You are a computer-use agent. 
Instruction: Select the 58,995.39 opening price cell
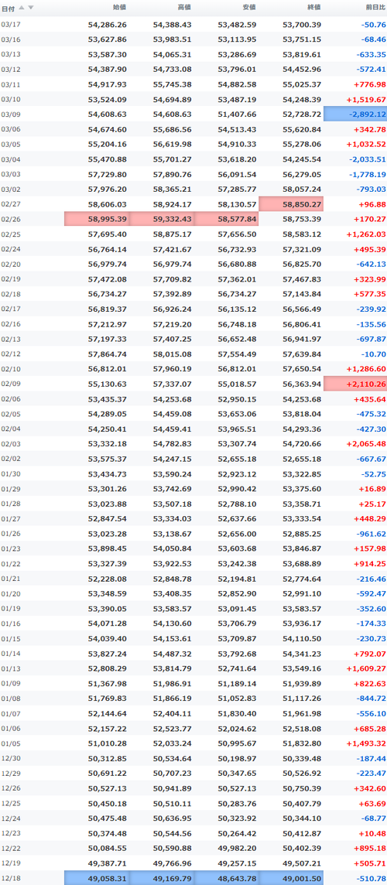[97, 219]
